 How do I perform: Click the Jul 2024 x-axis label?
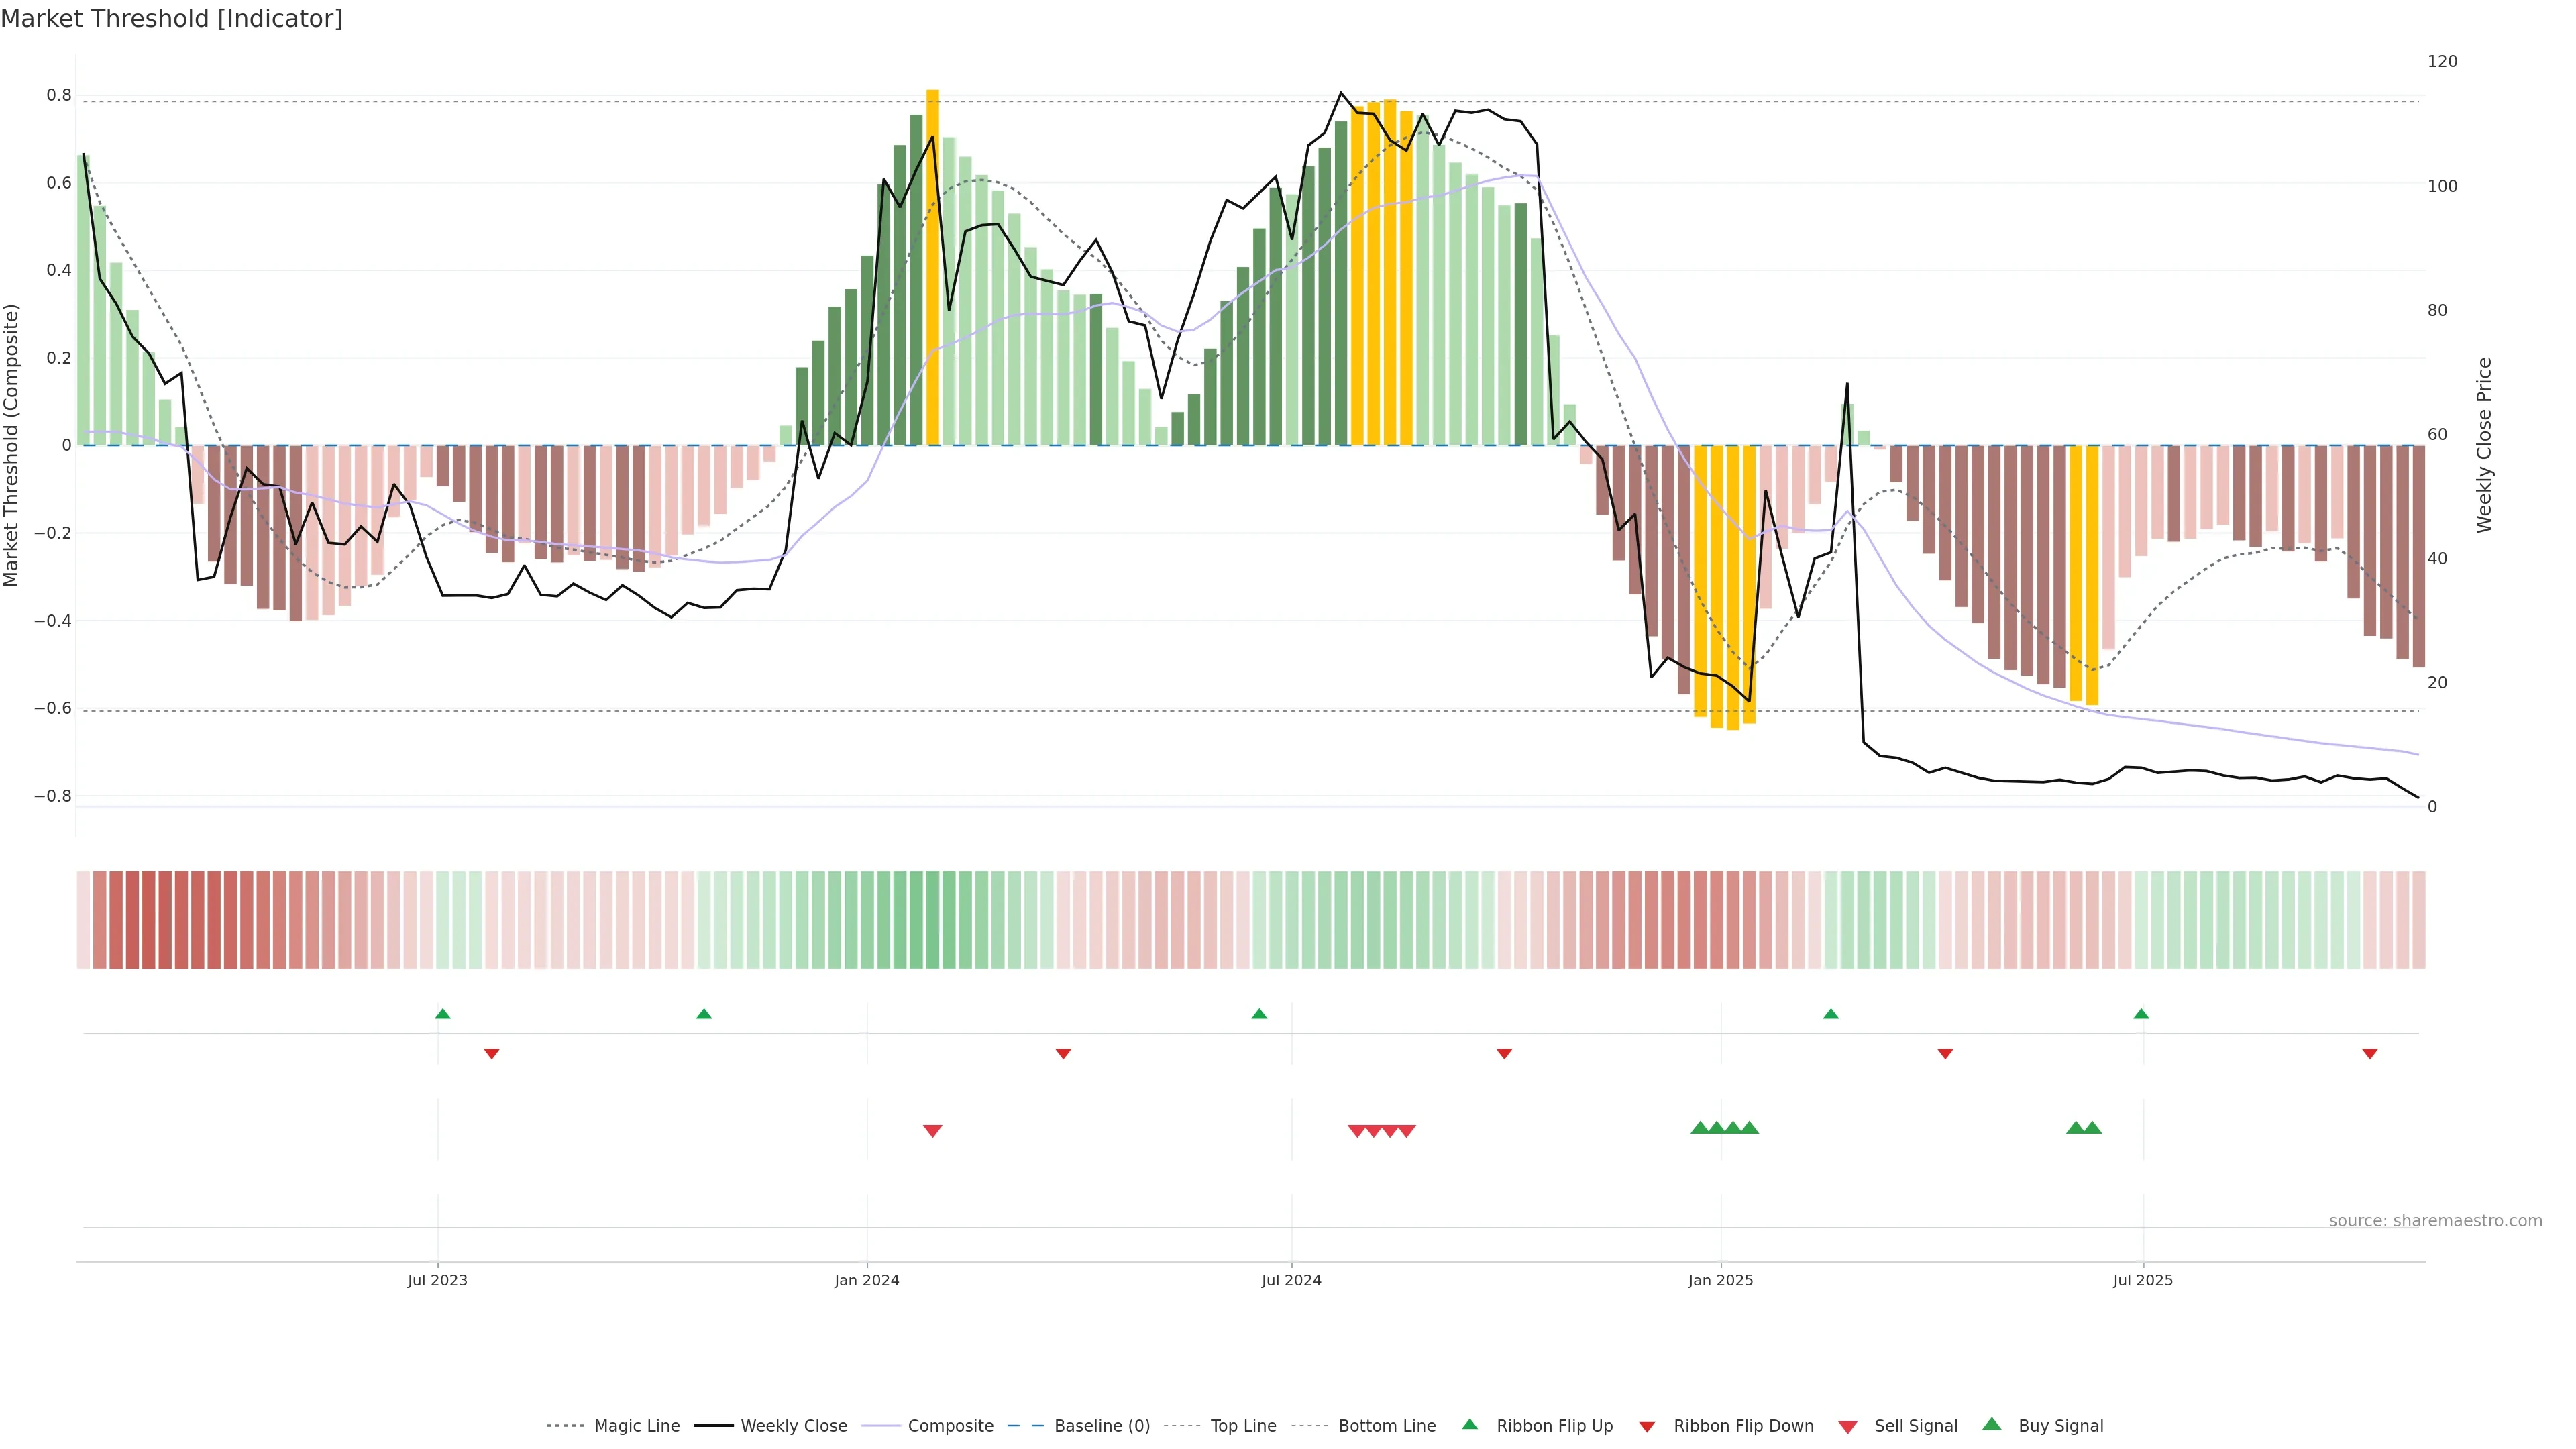tap(1291, 1280)
